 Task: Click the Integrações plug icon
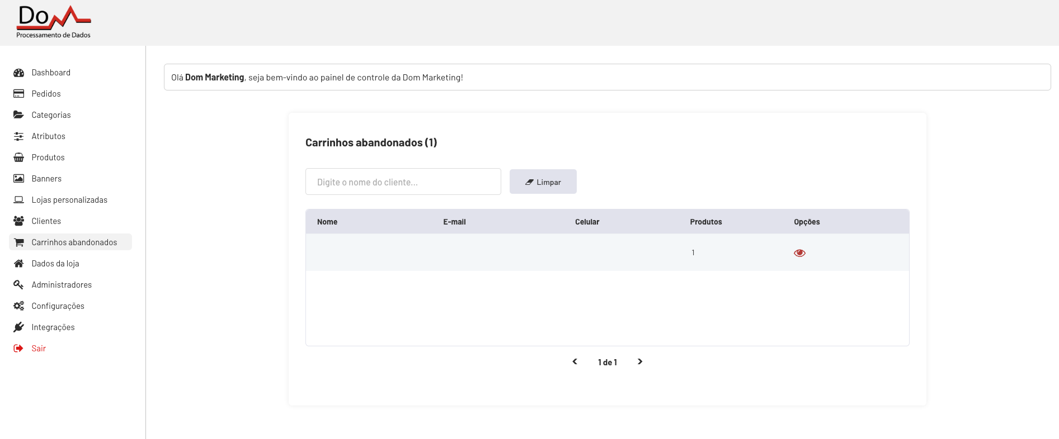tap(19, 327)
